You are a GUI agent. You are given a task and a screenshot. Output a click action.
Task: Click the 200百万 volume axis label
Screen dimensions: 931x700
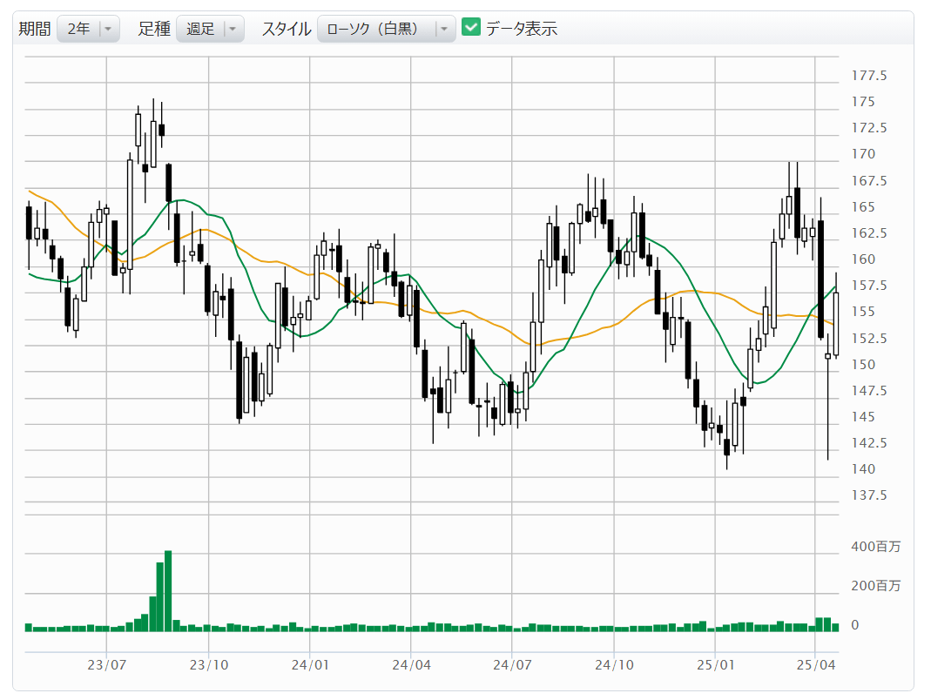pos(875,586)
